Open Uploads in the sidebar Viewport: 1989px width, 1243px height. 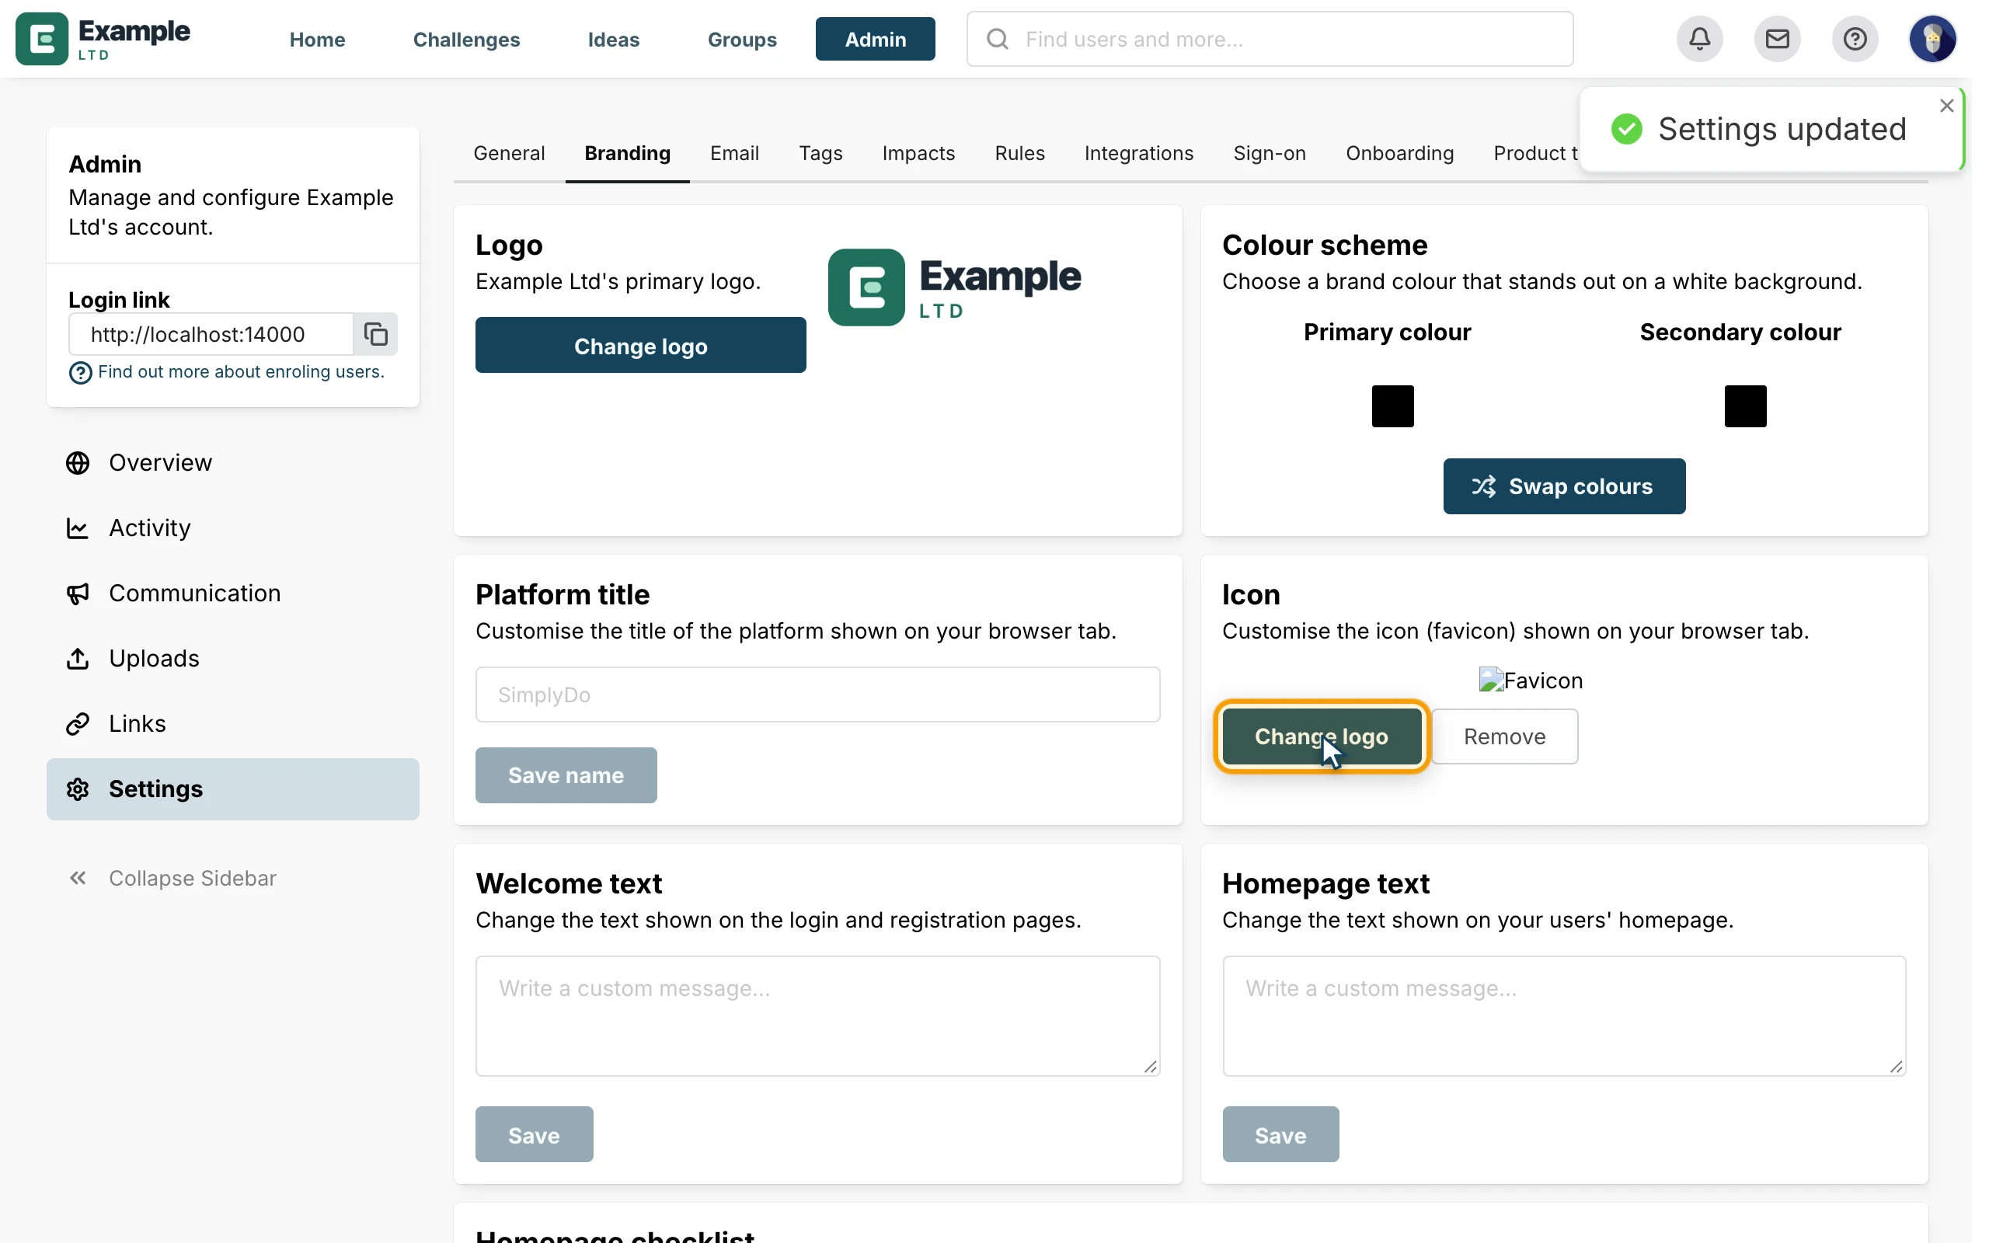point(232,659)
